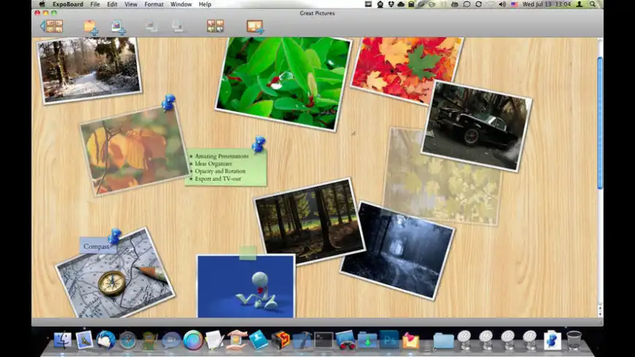
Task: Open the board layout grid icon
Action: [215, 26]
